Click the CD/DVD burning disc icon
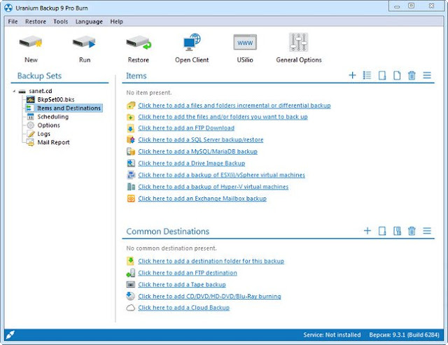448x345 pixels. 131,296
